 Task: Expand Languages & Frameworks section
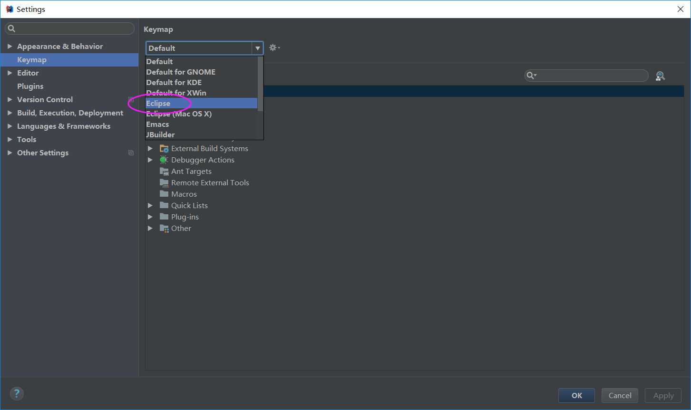pyautogui.click(x=10, y=126)
